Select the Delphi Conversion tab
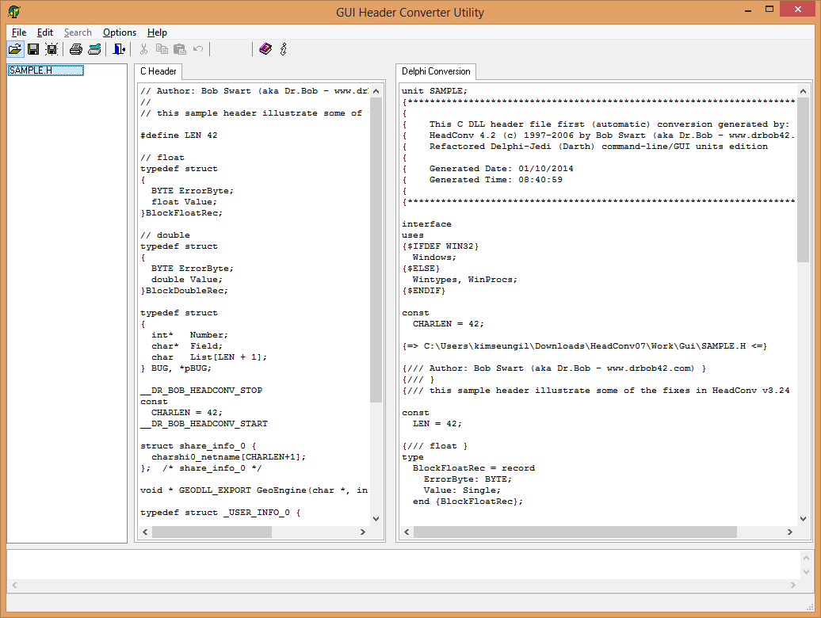 (x=436, y=71)
